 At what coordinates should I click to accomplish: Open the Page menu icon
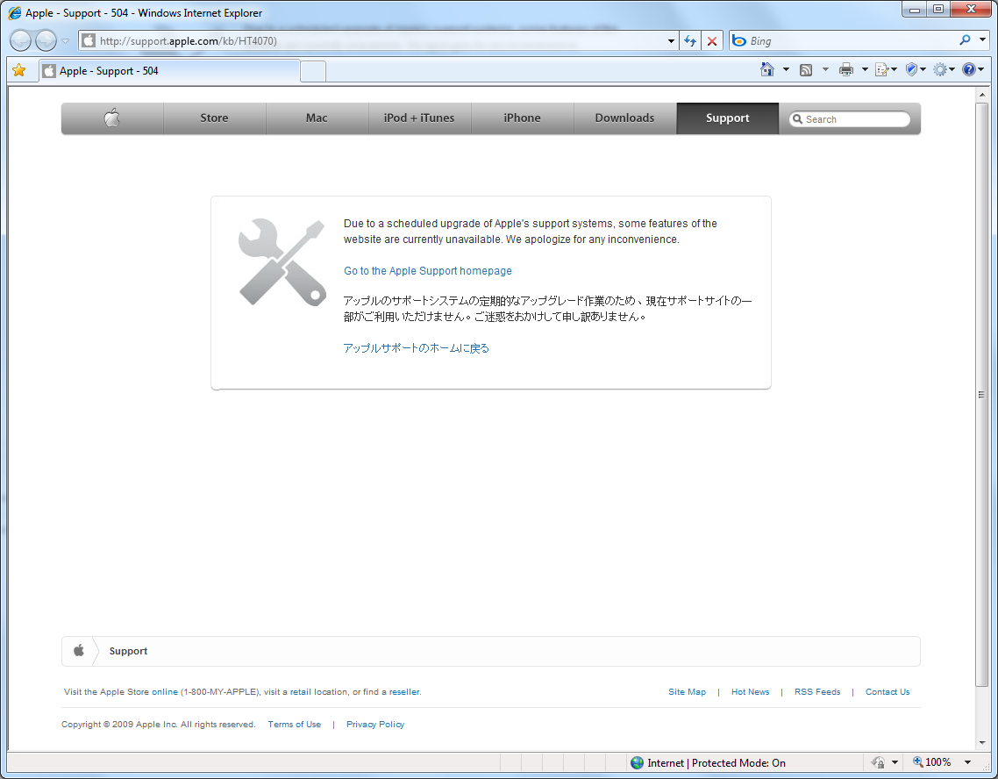886,69
